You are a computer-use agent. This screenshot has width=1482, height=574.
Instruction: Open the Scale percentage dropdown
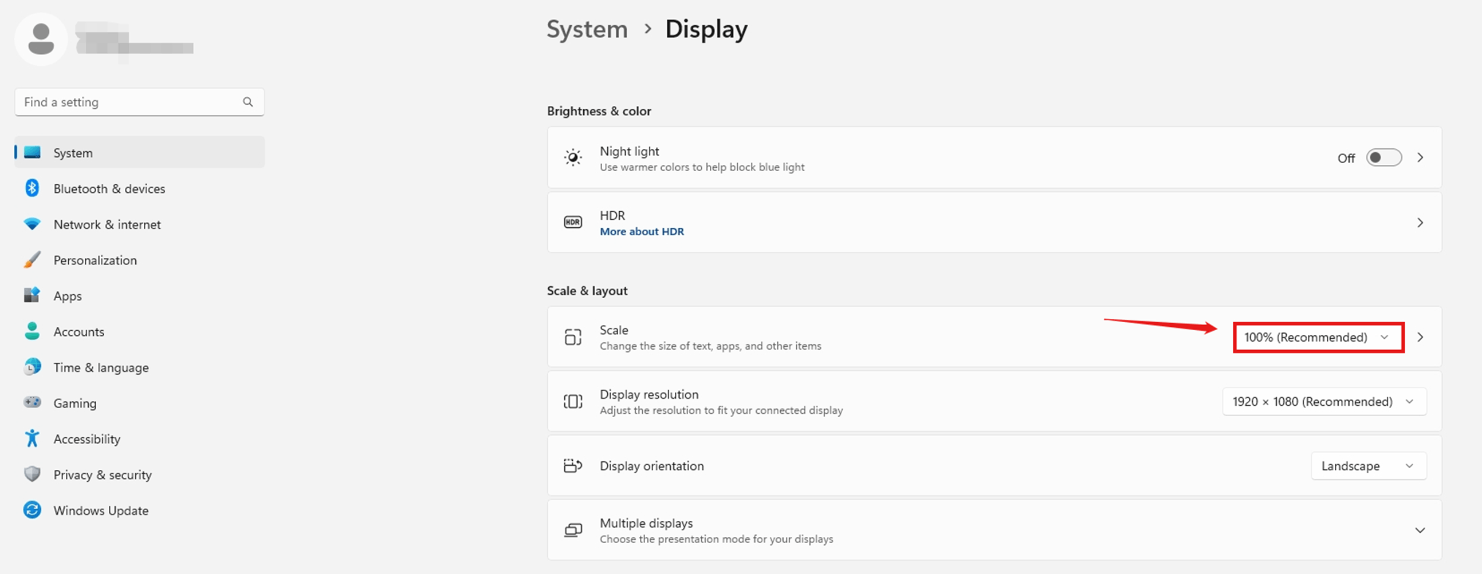point(1318,337)
